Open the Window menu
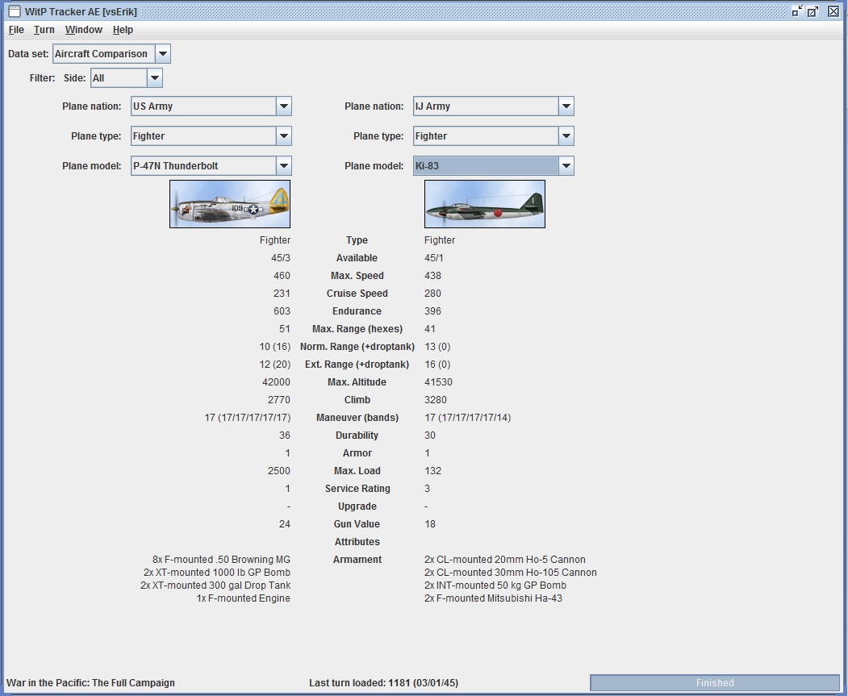 [84, 30]
